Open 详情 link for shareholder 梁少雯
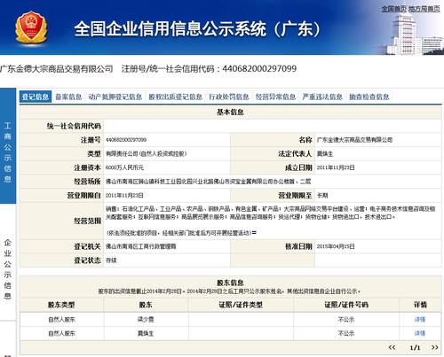Screen dimensions: 444x357 [x=420, y=319]
